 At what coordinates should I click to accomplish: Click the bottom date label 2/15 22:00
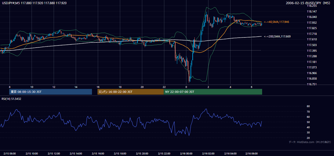coord(164,154)
